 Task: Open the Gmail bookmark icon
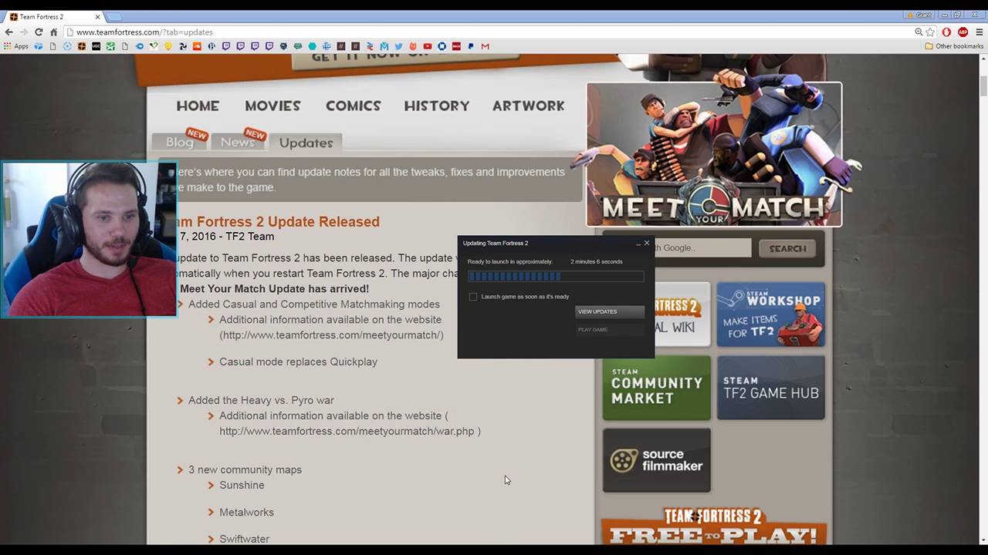point(485,46)
